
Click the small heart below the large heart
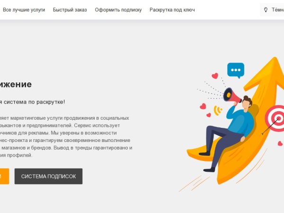[x=209, y=115]
